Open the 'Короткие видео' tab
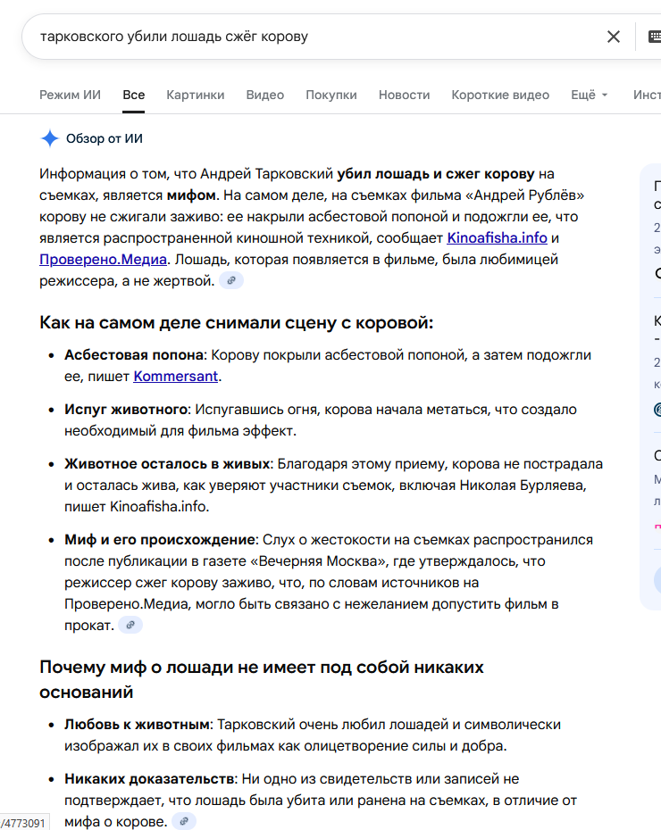This screenshot has width=661, height=830. [500, 95]
